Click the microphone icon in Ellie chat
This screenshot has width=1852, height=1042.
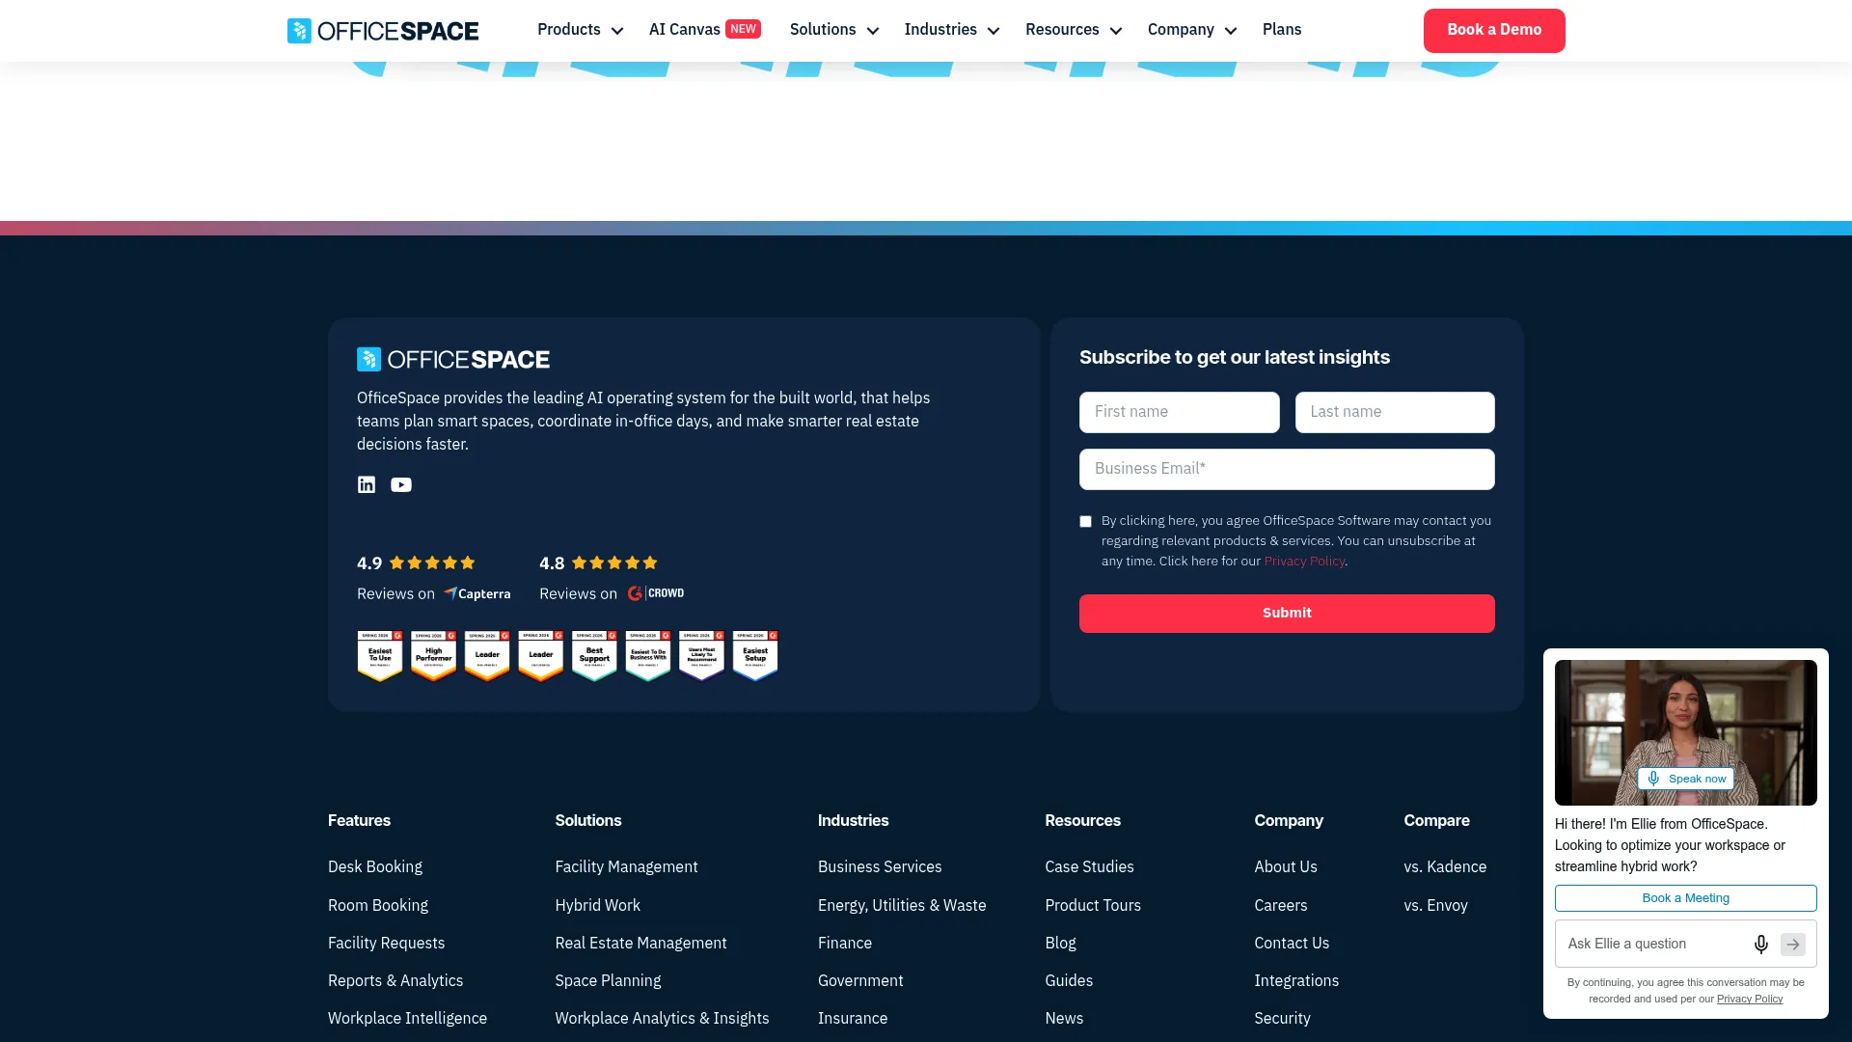(x=1760, y=944)
